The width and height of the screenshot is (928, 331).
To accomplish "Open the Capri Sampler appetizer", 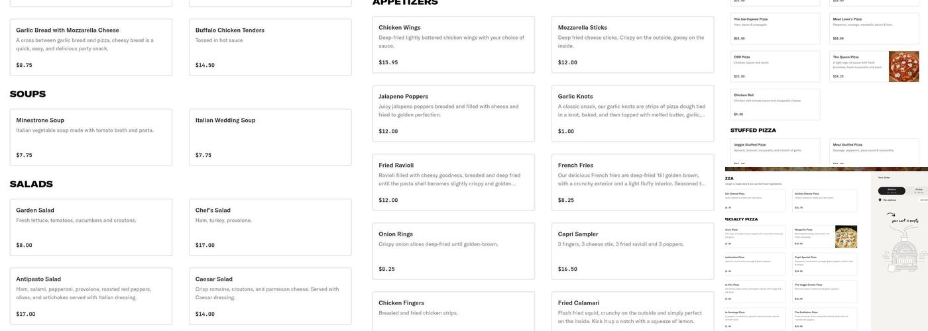I will [632, 251].
